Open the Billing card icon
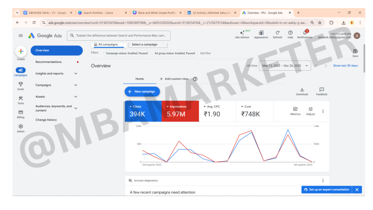Viewport: 373px width, 210px height. coord(21,113)
